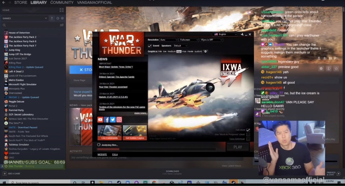The height and width of the screenshot is (186, 345).
Task: Open the Speakers Default dropdown
Action: coord(181,46)
